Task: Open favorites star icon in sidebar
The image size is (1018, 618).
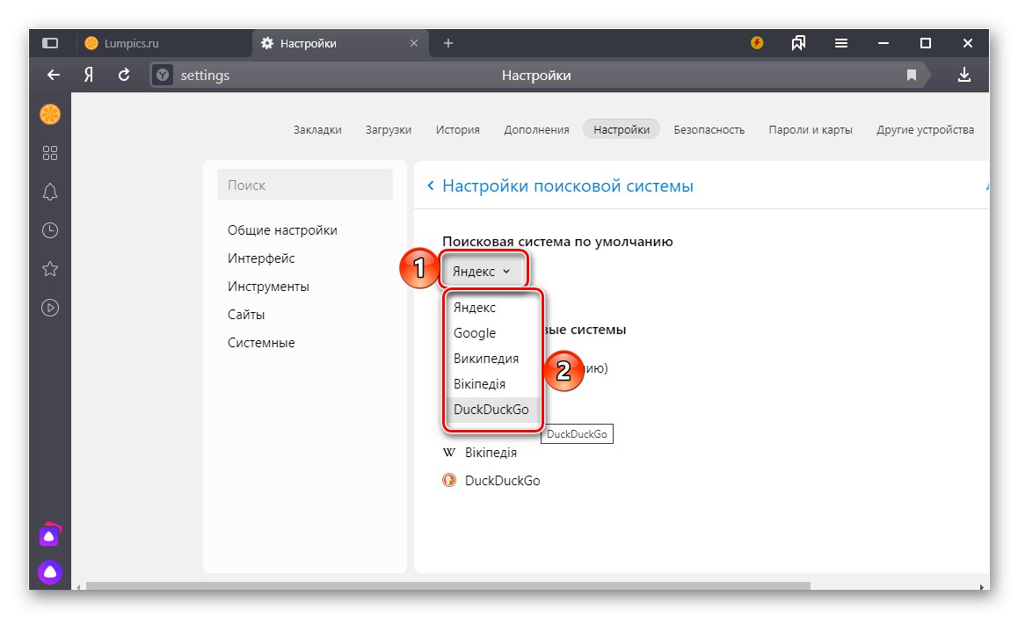Action: (x=50, y=269)
